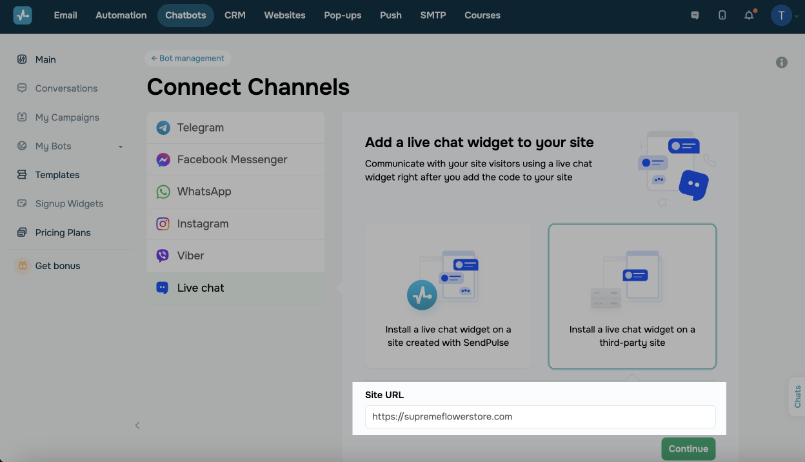The image size is (805, 462).
Task: Collapse the left sidebar with chevron
Action: click(x=137, y=425)
